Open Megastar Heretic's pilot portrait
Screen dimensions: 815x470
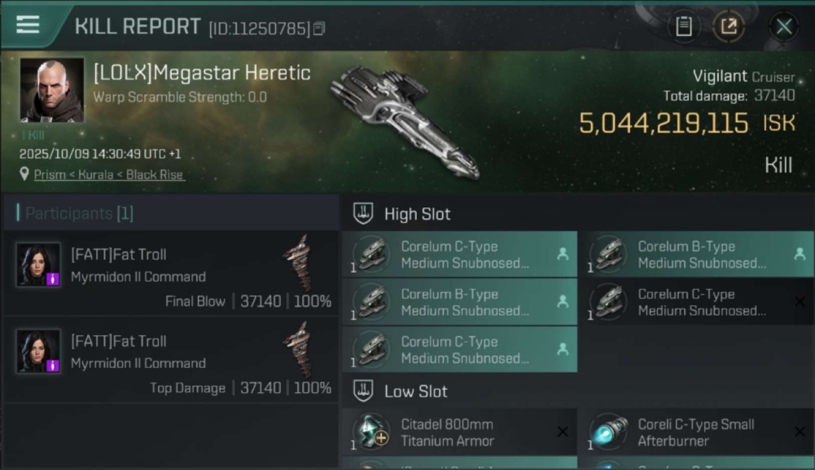[51, 90]
